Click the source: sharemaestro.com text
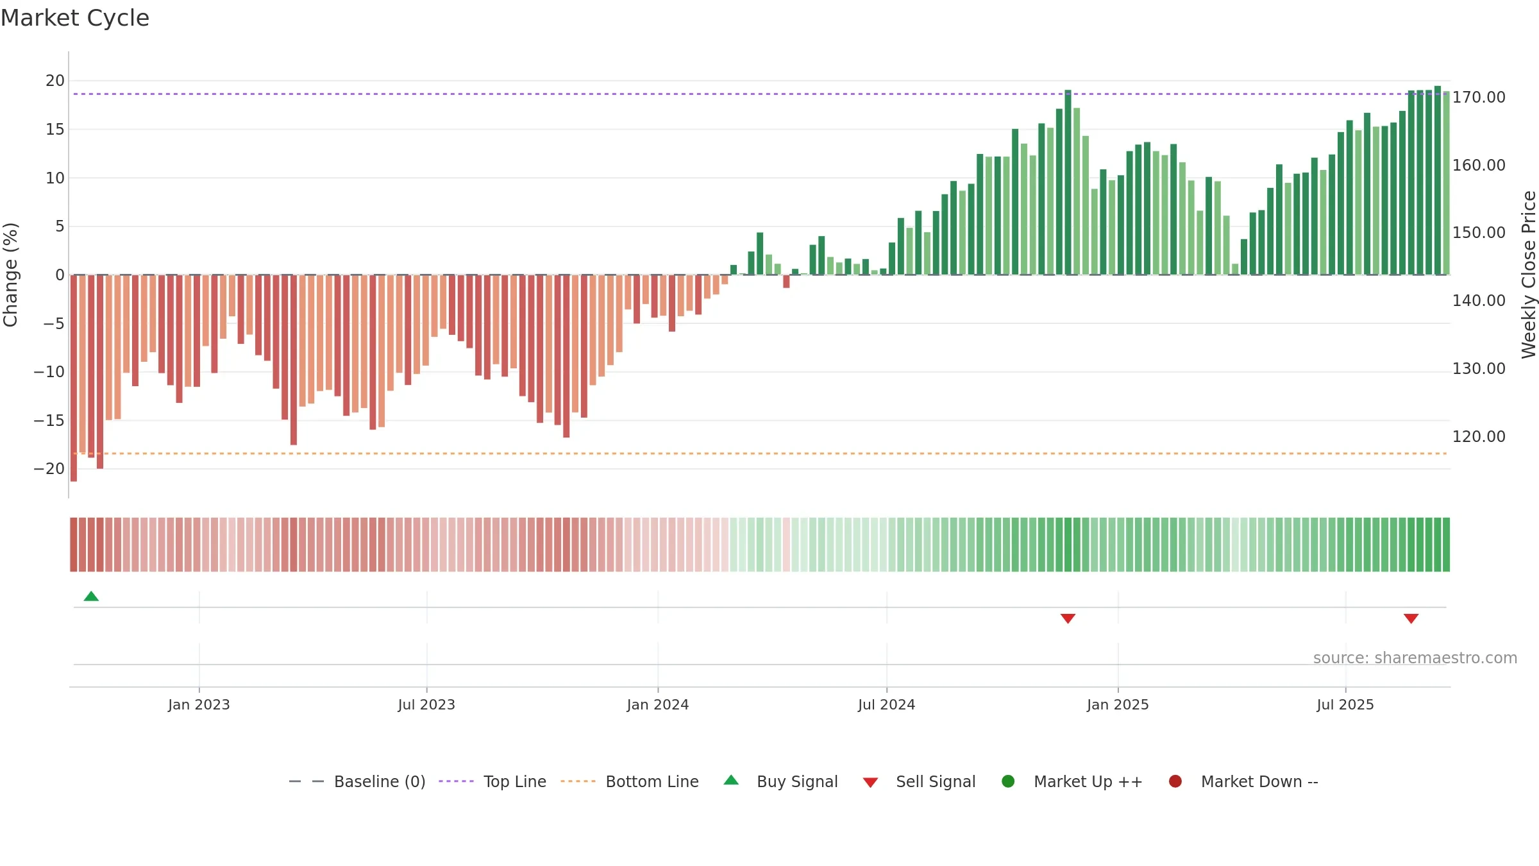The image size is (1539, 866). tap(1415, 658)
